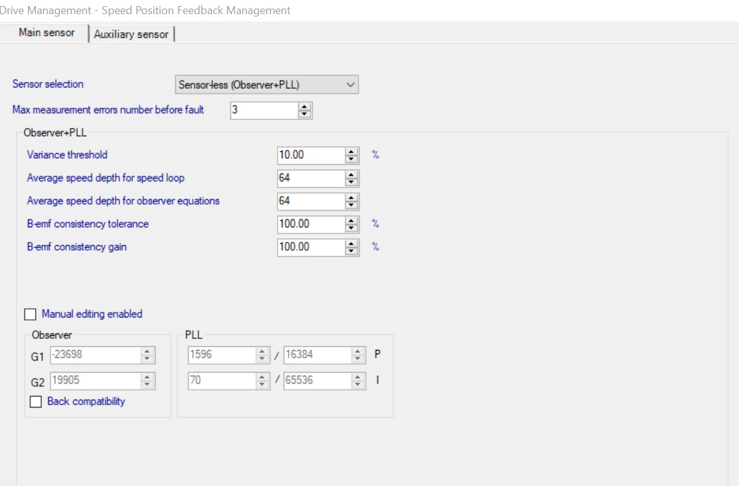Decrease the max measurement errors number
The height and width of the screenshot is (486, 739).
pyautogui.click(x=305, y=114)
